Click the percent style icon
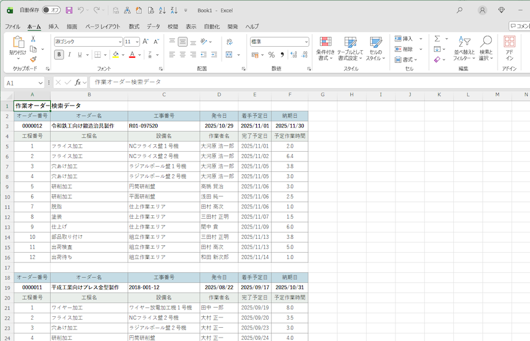The height and width of the screenshot is (341, 530). pos(271,55)
